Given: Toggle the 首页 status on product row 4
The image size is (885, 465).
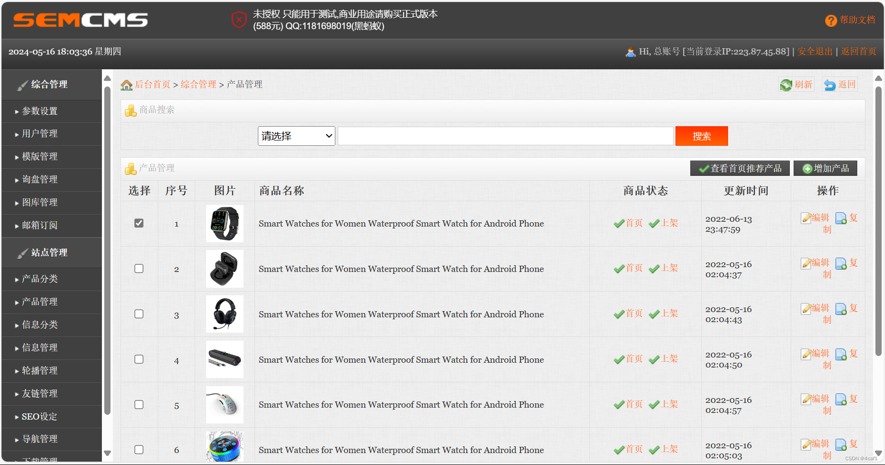Looking at the screenshot, I should (628, 359).
